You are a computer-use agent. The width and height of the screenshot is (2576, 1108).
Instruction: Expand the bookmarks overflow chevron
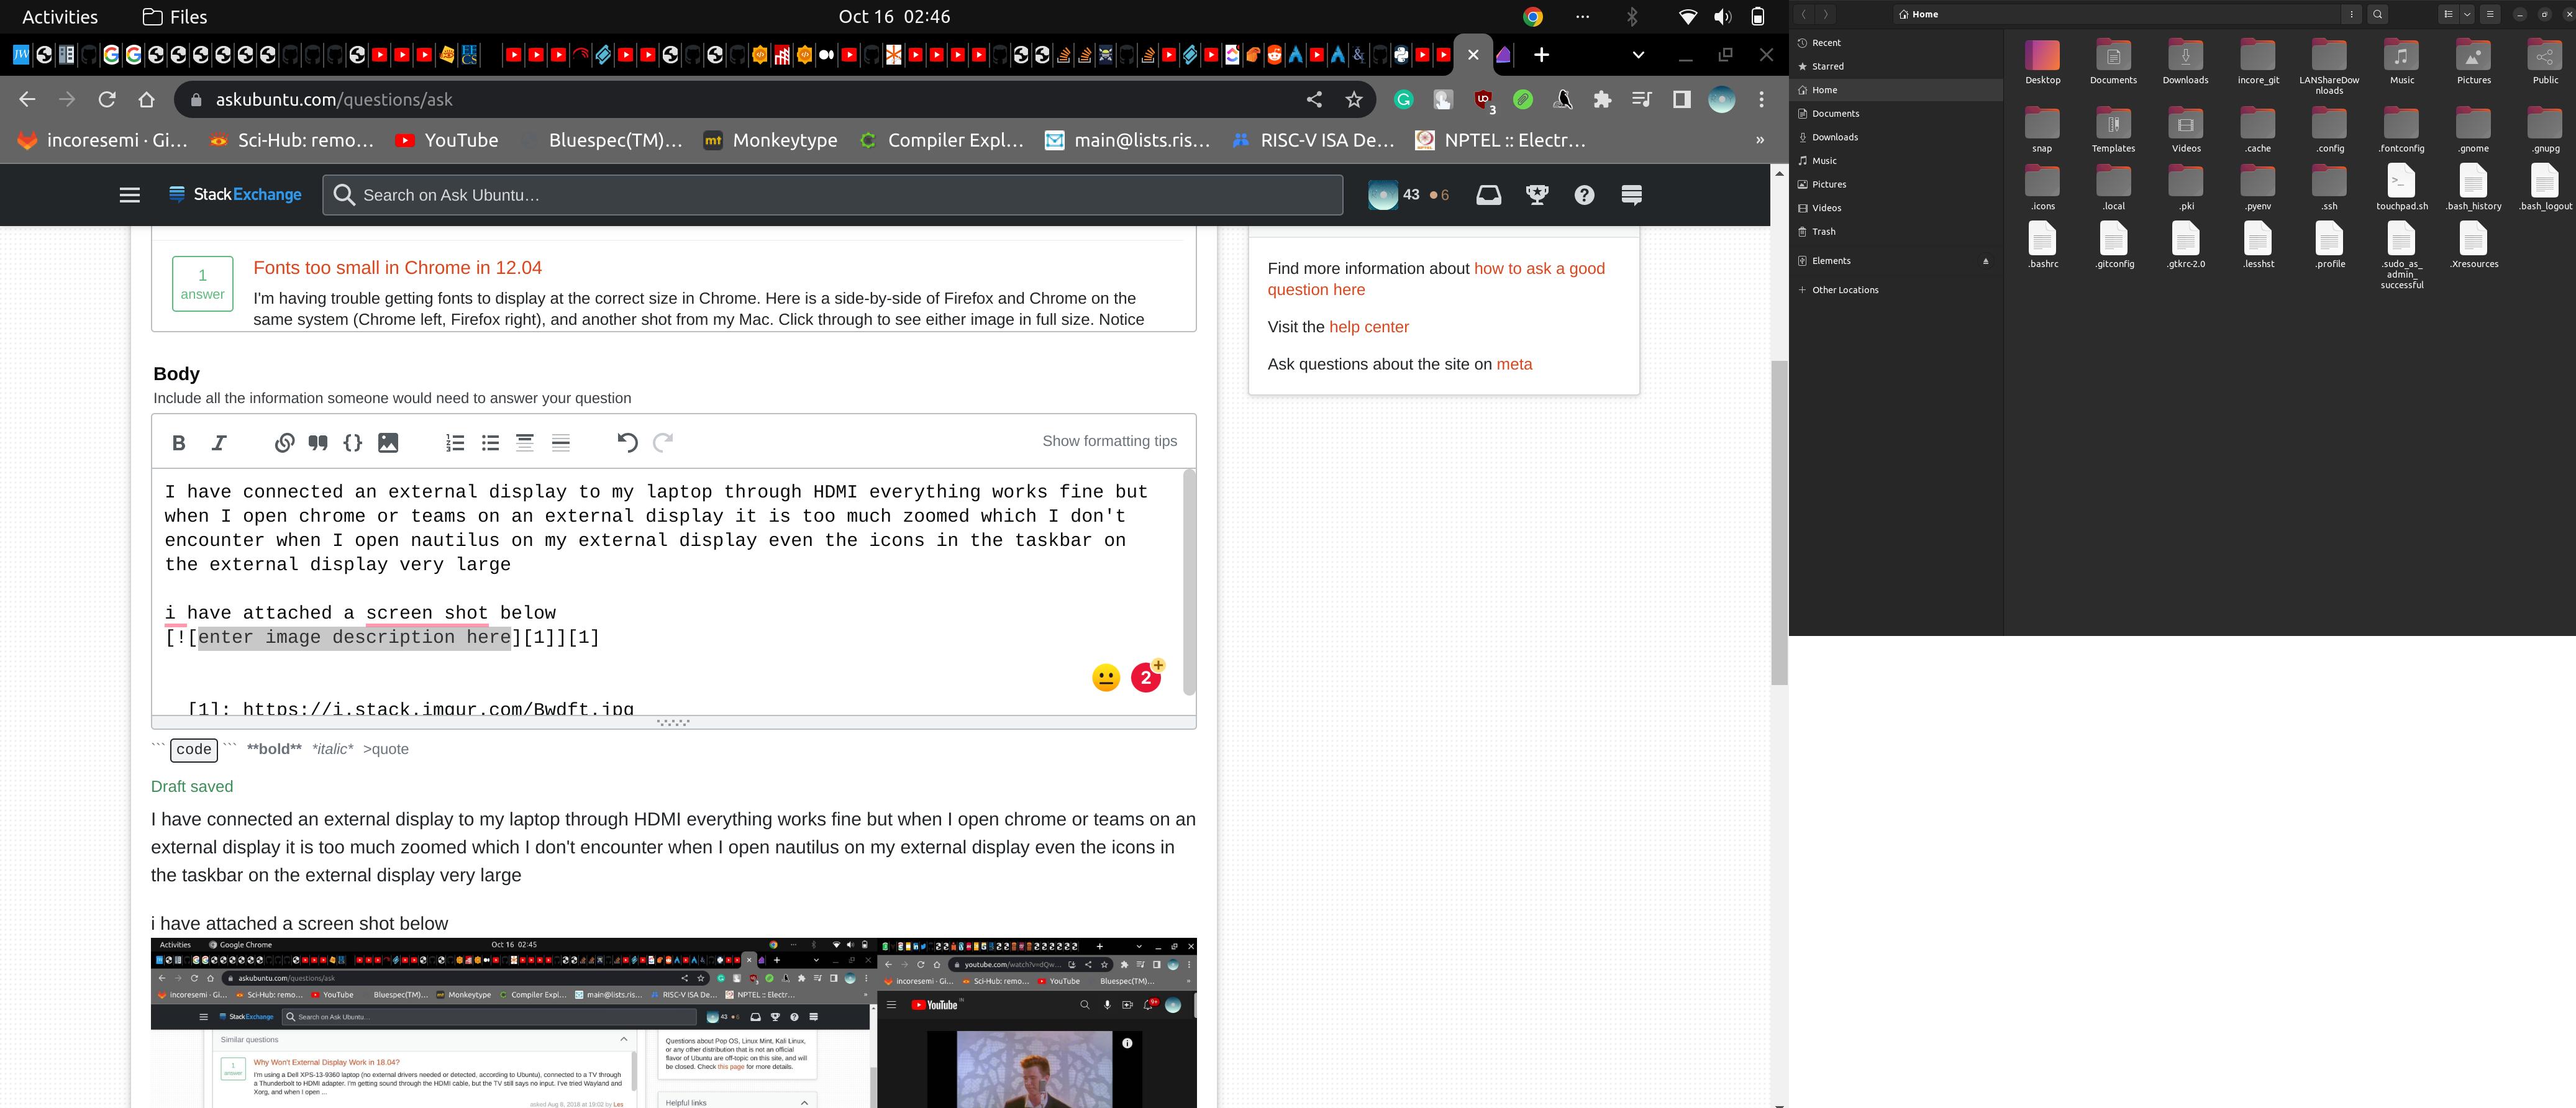click(1760, 140)
